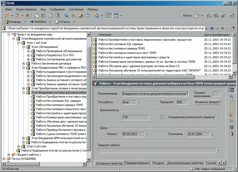Click the folder with magnifier toolbar icon

[x=97, y=15]
